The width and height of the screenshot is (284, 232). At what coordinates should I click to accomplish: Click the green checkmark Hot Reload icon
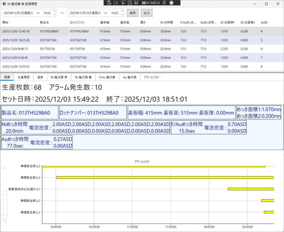tap(171, 3)
